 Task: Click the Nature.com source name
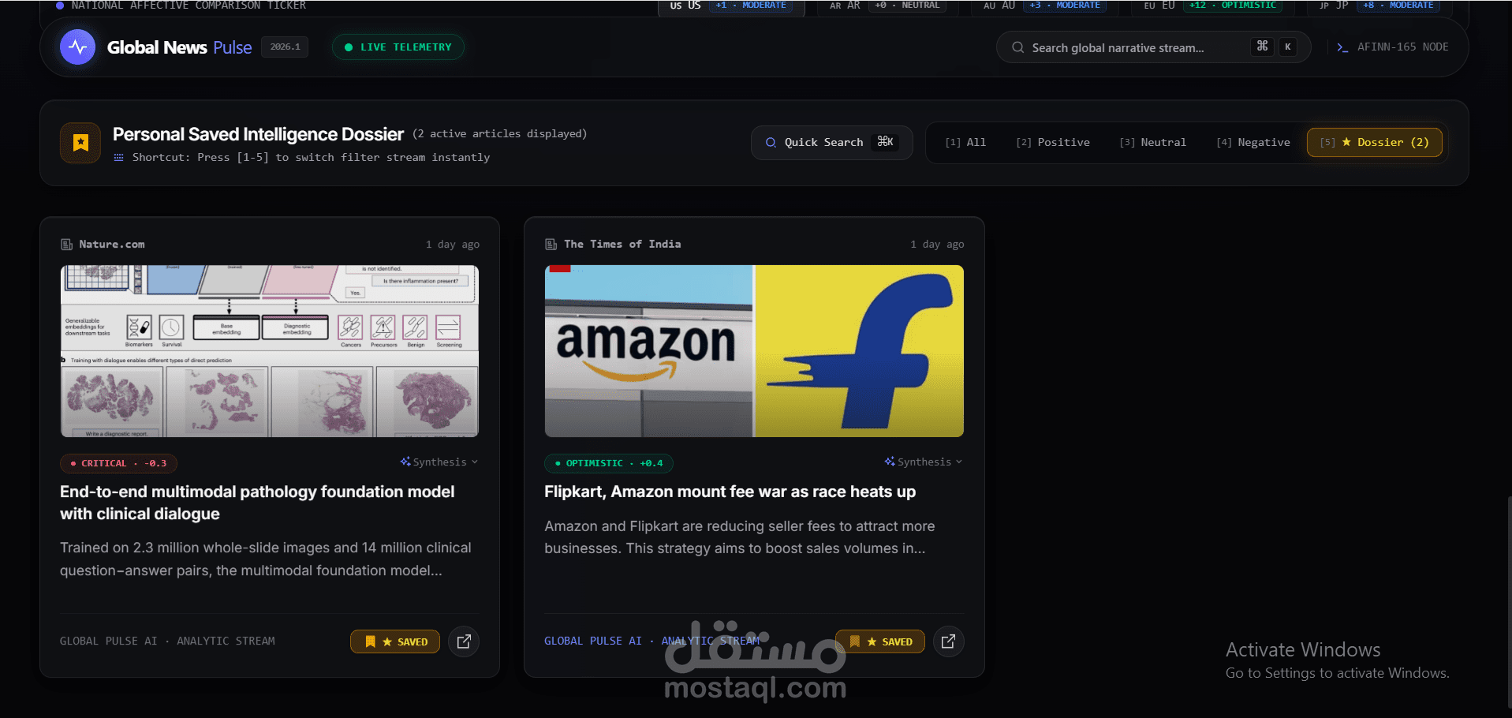[112, 245]
